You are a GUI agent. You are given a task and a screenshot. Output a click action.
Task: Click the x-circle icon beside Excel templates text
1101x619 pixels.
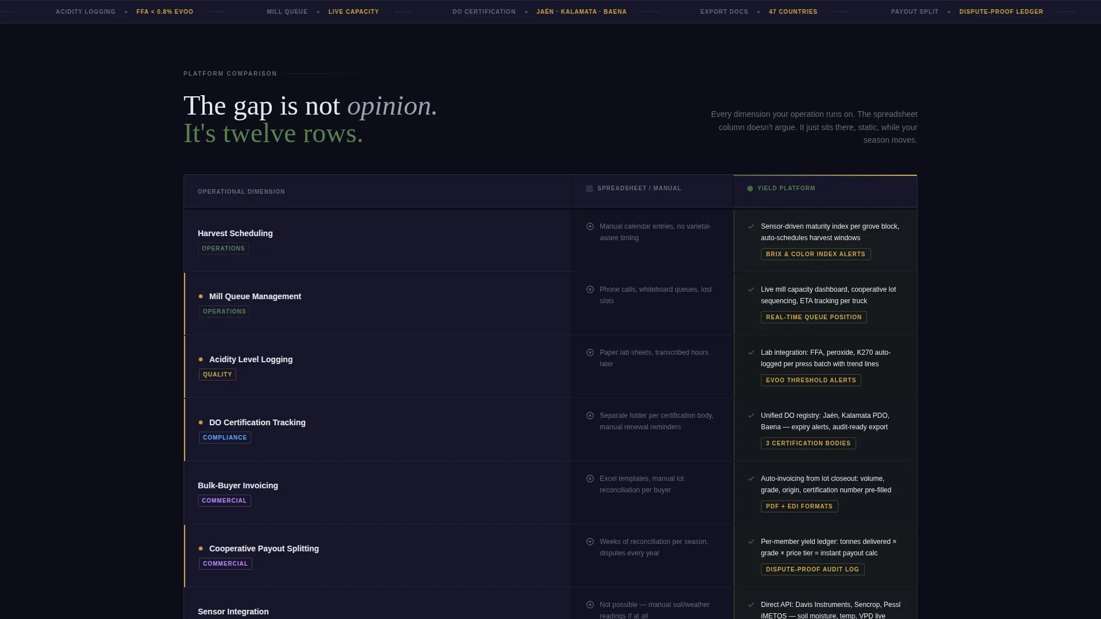(x=590, y=479)
